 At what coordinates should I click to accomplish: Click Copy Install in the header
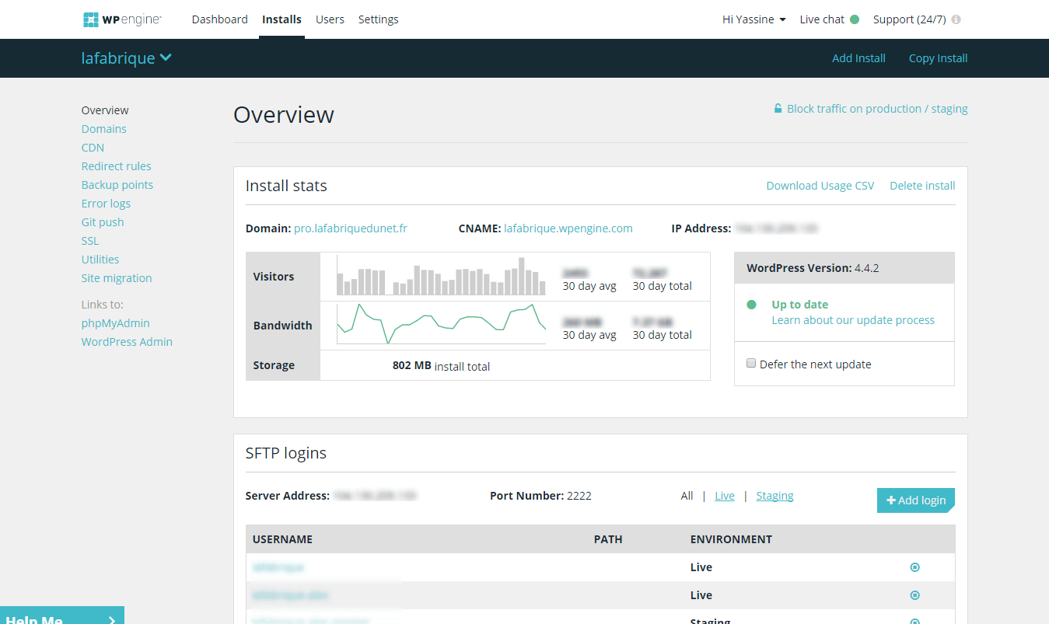tap(939, 58)
